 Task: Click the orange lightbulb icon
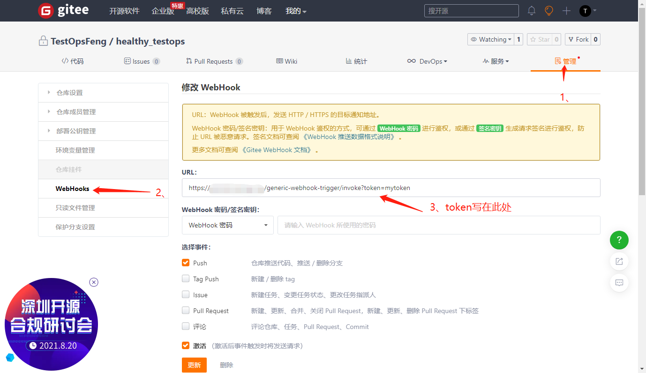[x=549, y=11]
